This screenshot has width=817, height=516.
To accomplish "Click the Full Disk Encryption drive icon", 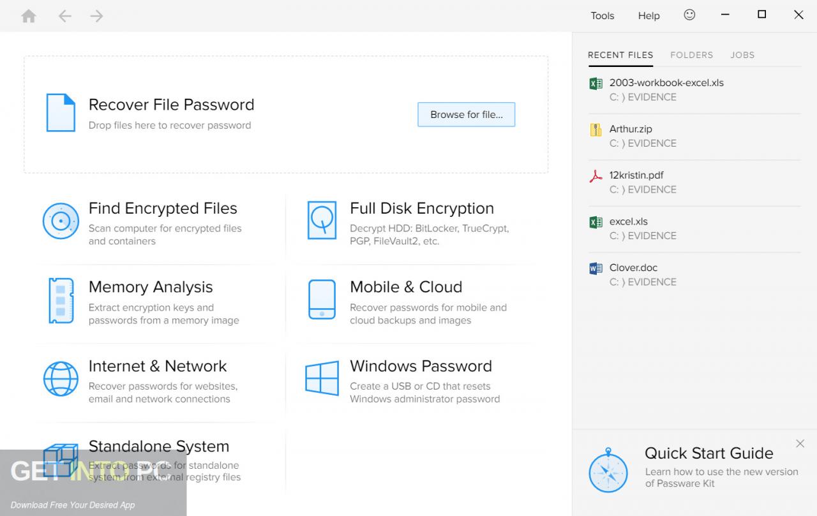I will (x=322, y=221).
